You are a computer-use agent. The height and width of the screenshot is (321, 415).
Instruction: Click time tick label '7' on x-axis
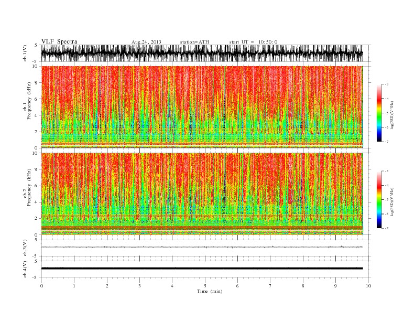[x=270, y=286]
